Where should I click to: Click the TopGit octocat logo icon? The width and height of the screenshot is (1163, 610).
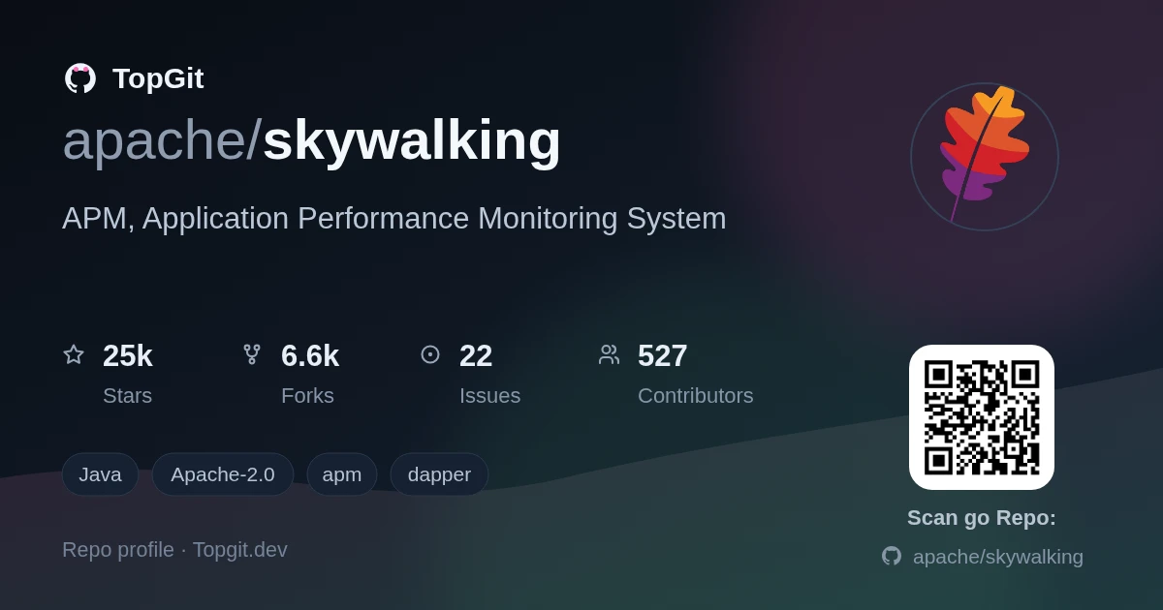point(80,78)
